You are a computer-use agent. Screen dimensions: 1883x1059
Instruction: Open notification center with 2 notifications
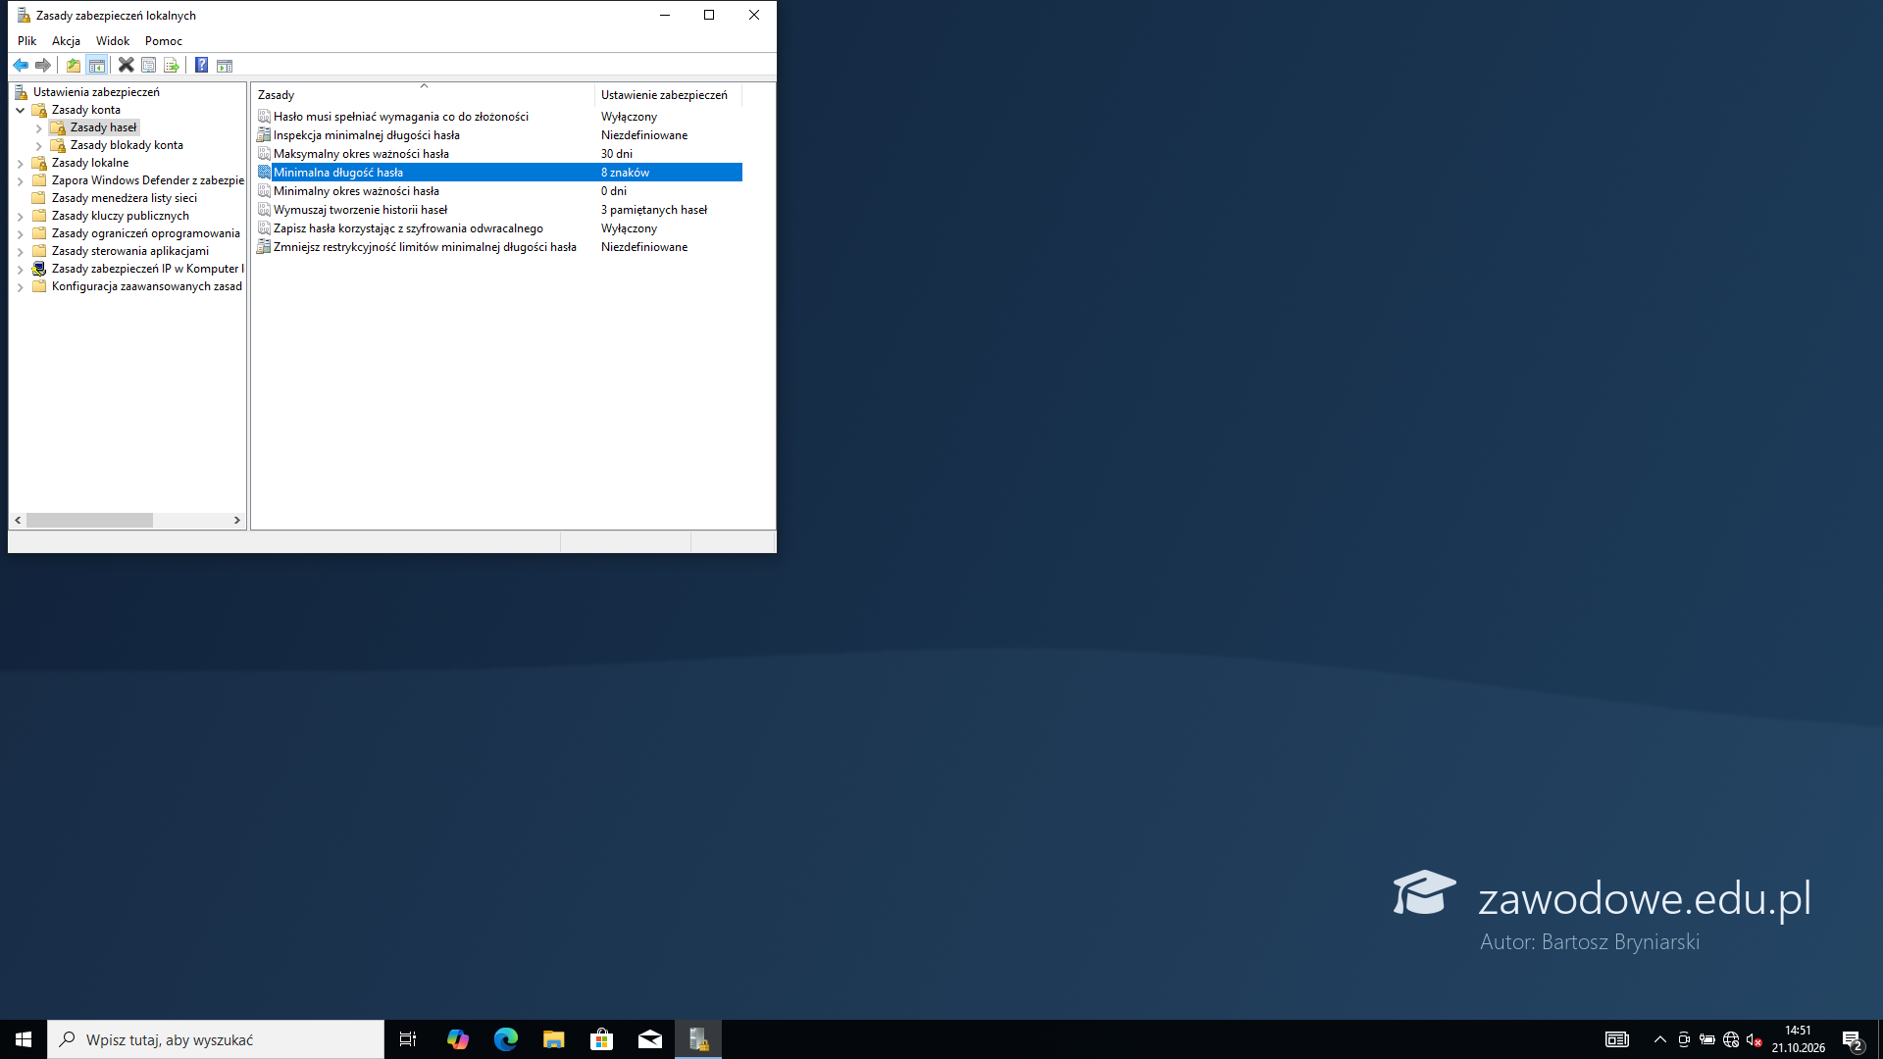[1852, 1039]
